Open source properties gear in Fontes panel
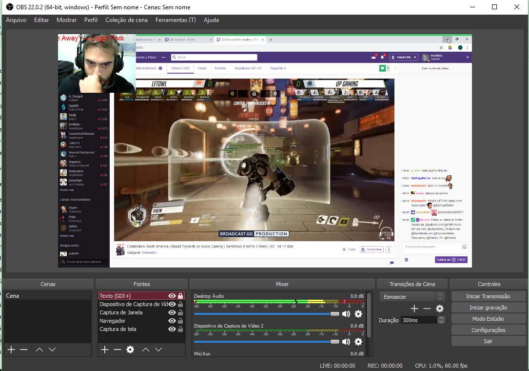This screenshot has width=529, height=371. click(x=130, y=350)
